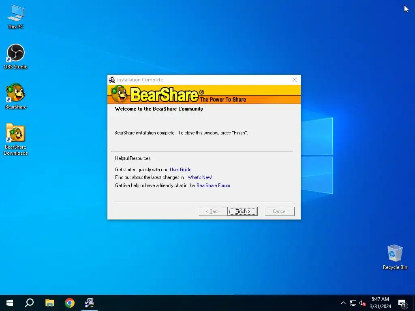Select the BearShare Downloads folder shortcut
The height and width of the screenshot is (311, 415).
tap(16, 139)
